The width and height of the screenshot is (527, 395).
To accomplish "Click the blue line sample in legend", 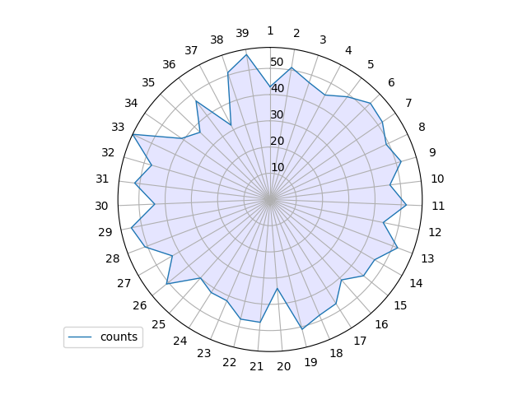I will pyautogui.click(x=80, y=337).
